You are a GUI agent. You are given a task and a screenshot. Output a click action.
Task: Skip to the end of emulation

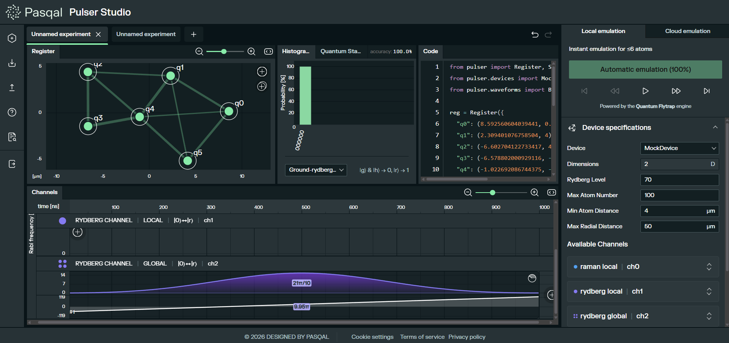coord(706,91)
